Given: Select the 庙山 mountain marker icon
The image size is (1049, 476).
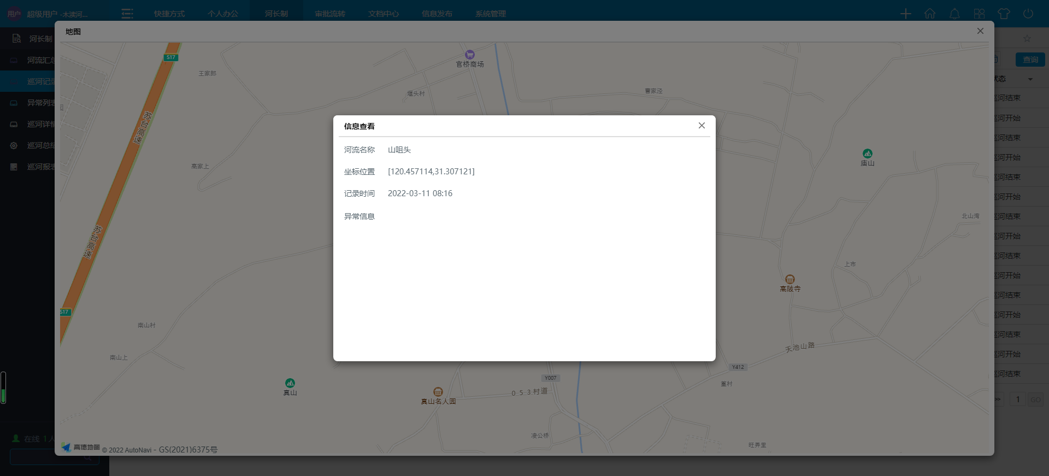Looking at the screenshot, I should 868,154.
